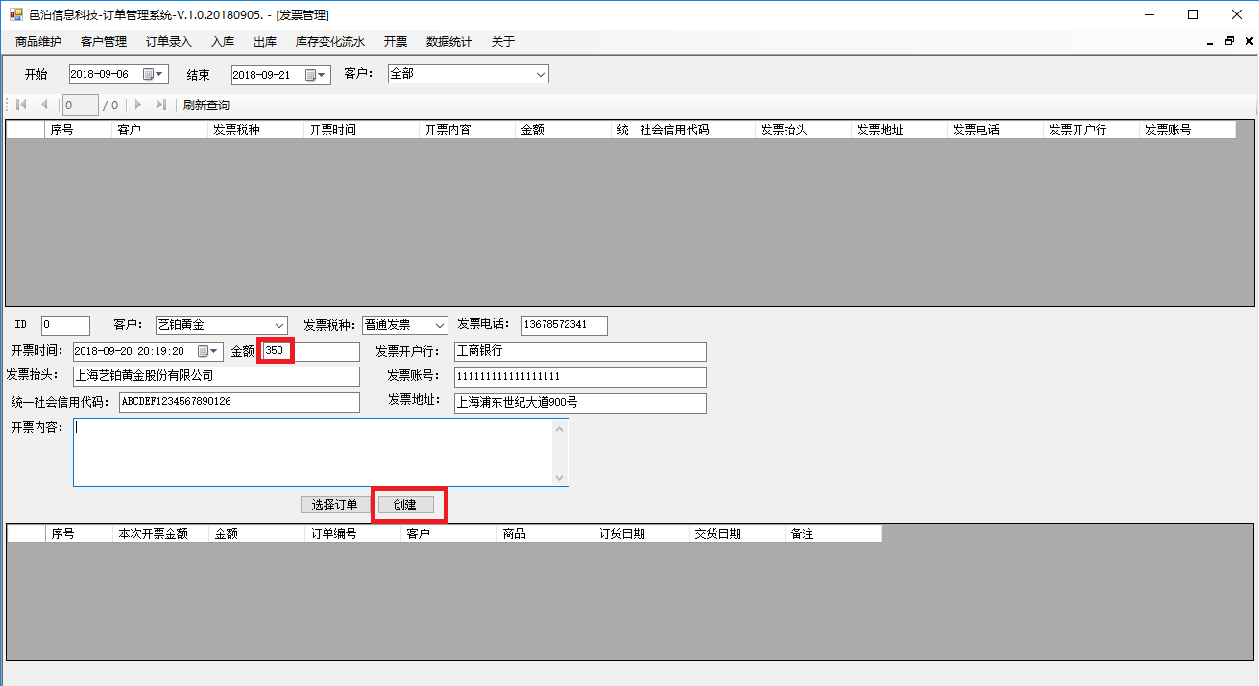The width and height of the screenshot is (1259, 686).
Task: Click 订单编号 column header
Action: (x=352, y=533)
